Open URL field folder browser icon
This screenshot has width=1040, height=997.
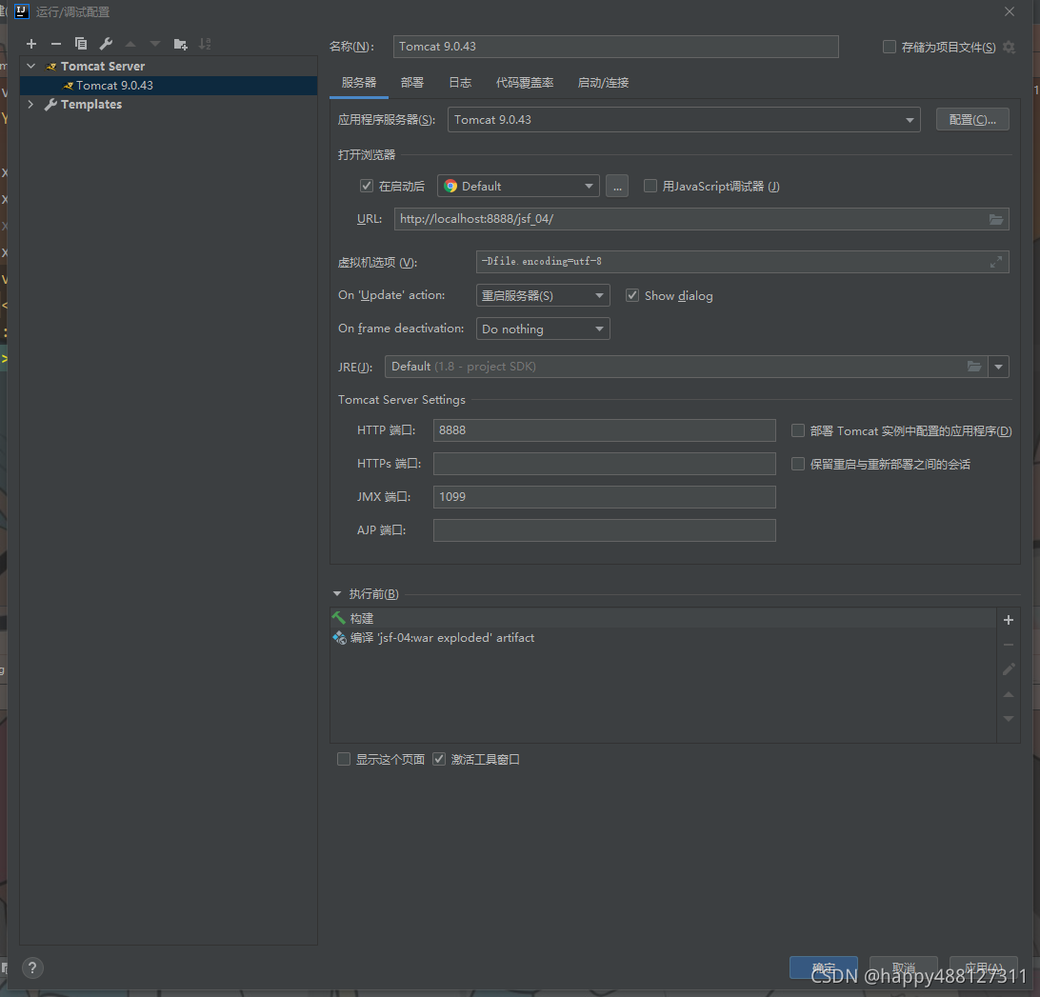[996, 218]
